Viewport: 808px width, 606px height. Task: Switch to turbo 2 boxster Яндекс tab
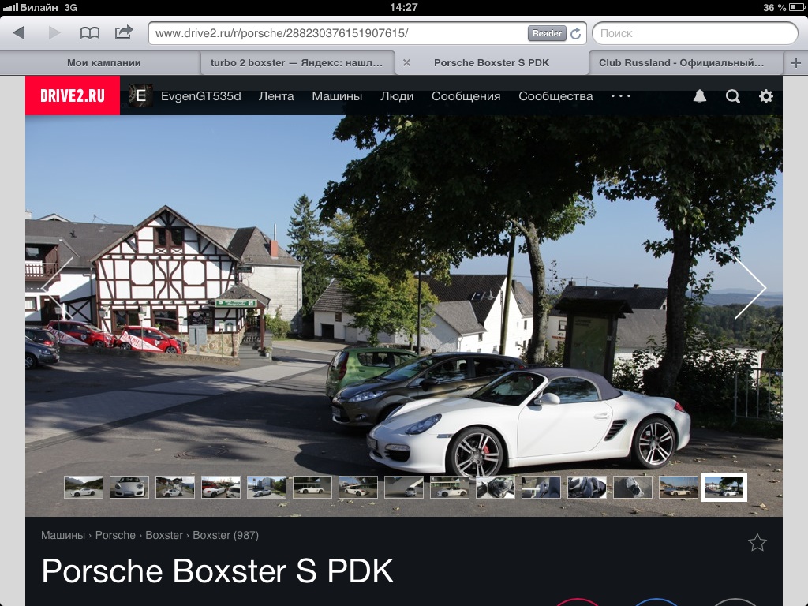tap(297, 63)
